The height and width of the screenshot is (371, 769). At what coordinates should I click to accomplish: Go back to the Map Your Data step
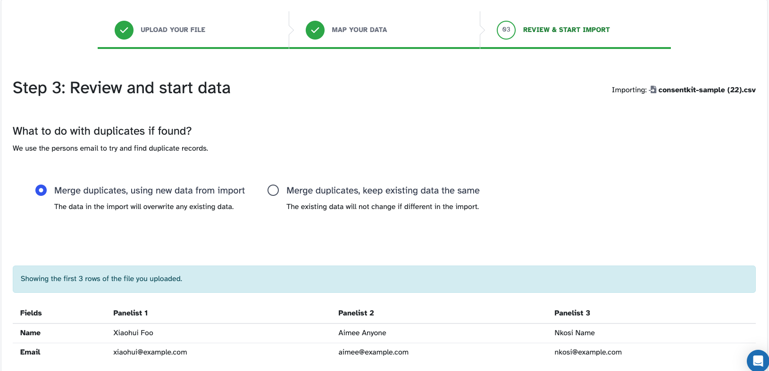(x=359, y=30)
